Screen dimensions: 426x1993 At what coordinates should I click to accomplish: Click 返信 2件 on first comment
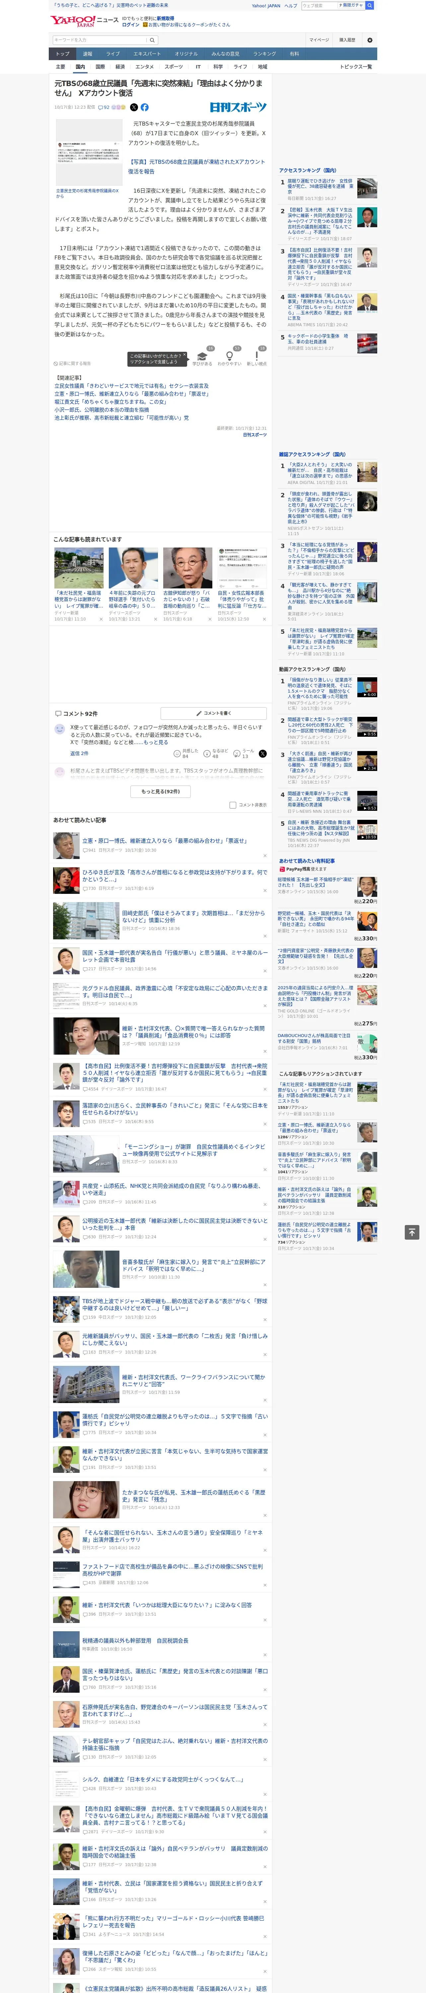[x=79, y=754]
